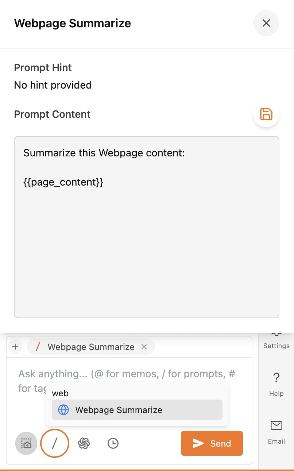Send the message
Image resolution: width=294 pixels, height=471 pixels.
tap(212, 443)
